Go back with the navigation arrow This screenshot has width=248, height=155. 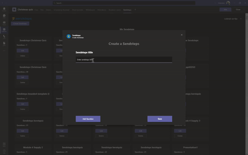coord(2,3)
